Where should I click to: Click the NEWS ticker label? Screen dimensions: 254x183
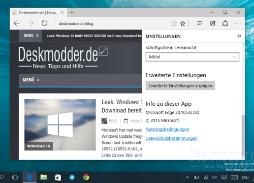(x=30, y=36)
